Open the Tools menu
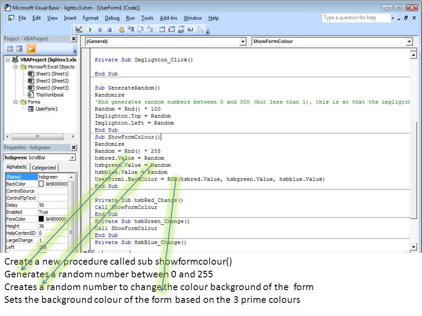Viewport: 422px width, 316px height. [147, 18]
